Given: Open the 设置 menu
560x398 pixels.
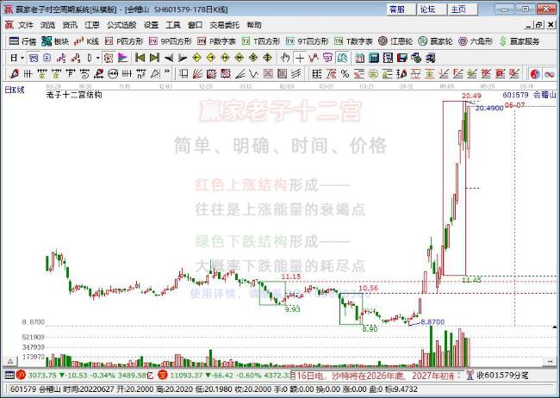Looking at the screenshot, I should coord(151,25).
